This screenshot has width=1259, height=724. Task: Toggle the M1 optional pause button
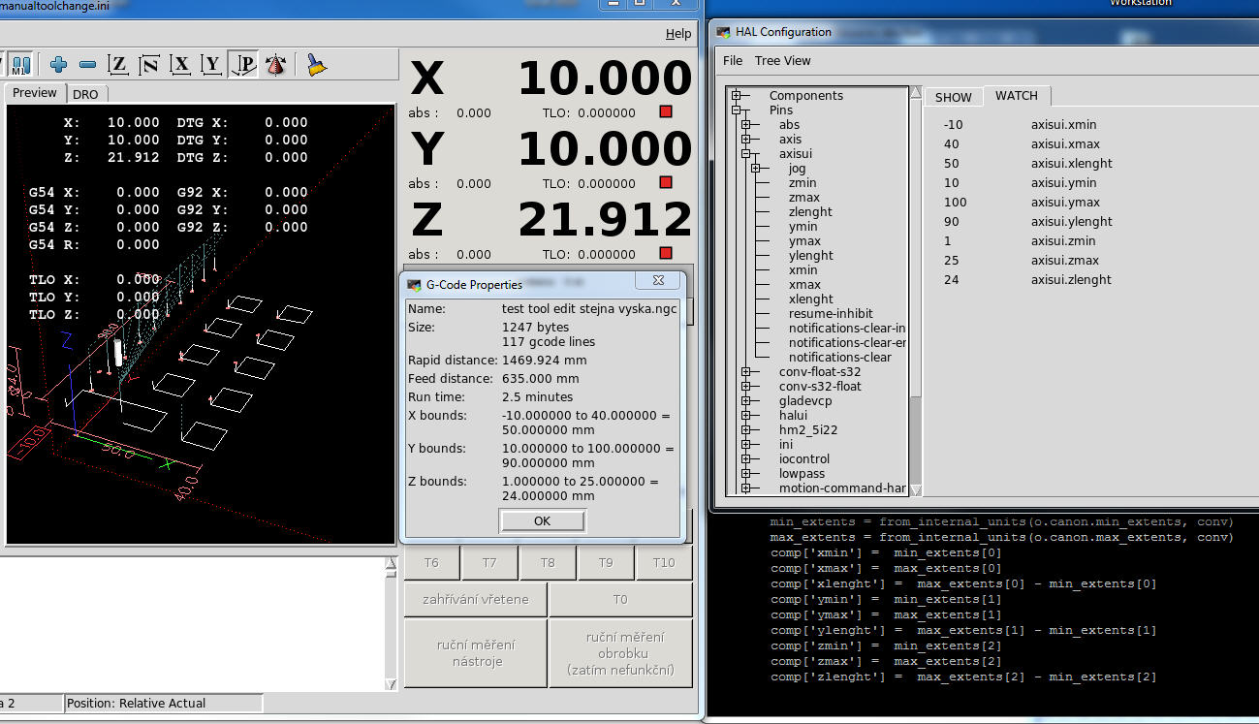pyautogui.click(x=20, y=65)
